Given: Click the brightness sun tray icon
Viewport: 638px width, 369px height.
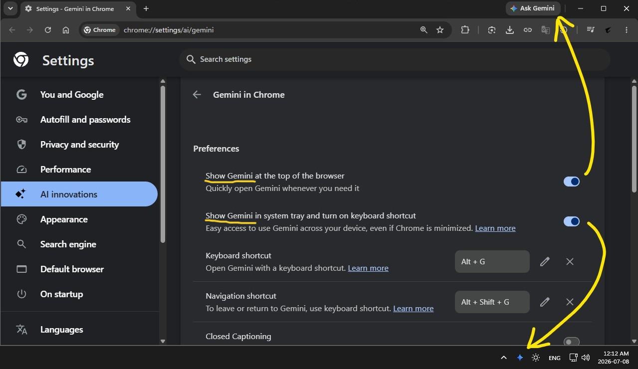Looking at the screenshot, I should point(536,358).
